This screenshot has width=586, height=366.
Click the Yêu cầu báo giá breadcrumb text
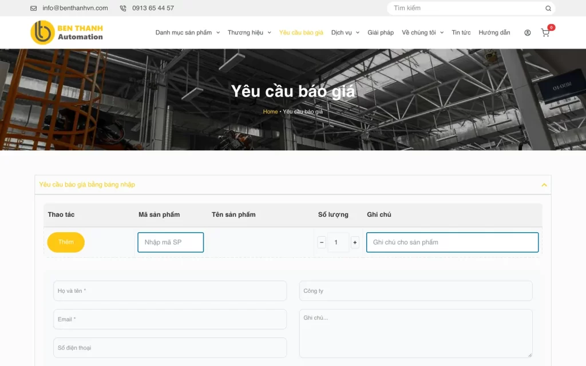tap(303, 112)
